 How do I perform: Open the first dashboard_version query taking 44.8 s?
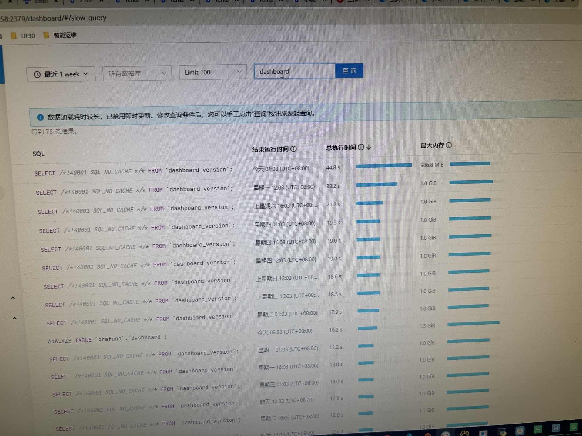tap(133, 171)
